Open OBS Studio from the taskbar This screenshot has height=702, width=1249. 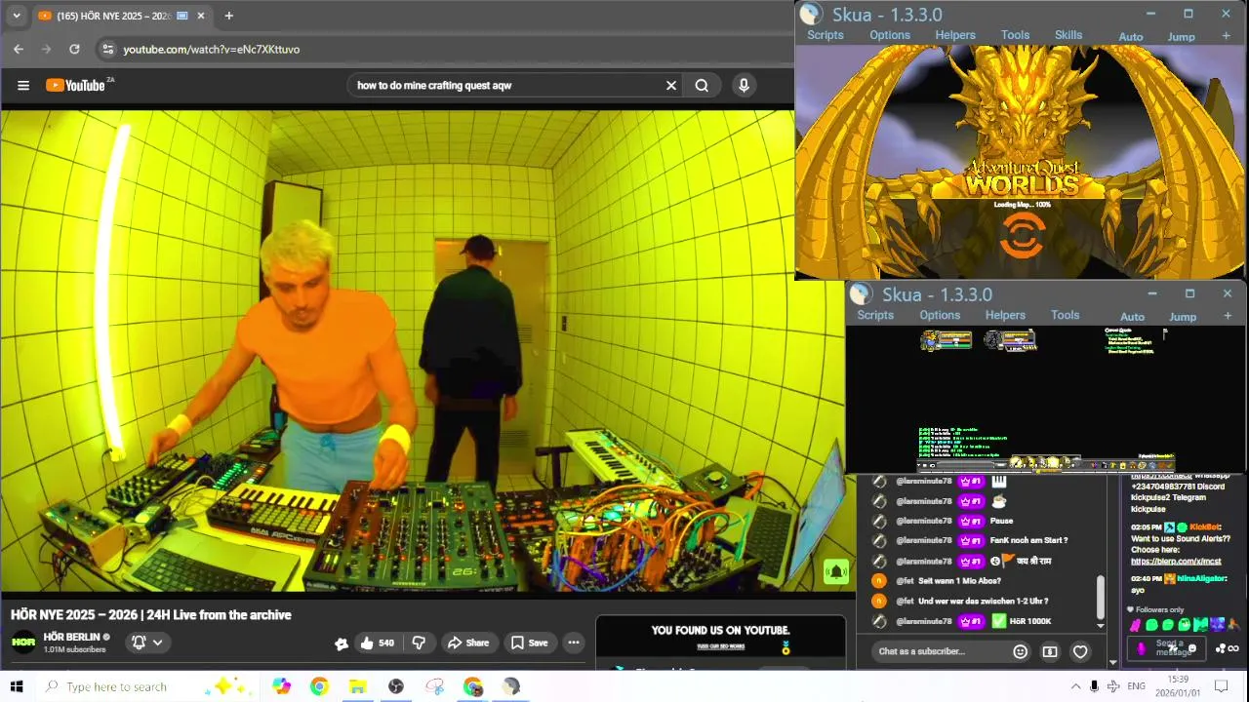[x=396, y=686]
